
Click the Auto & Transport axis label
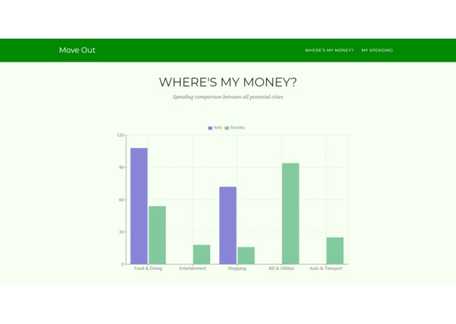pos(326,268)
